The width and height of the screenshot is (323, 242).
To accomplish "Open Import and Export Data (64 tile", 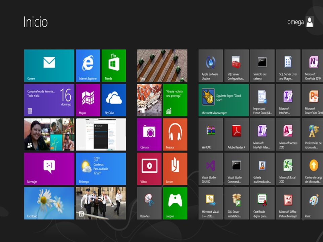I will click(262, 100).
